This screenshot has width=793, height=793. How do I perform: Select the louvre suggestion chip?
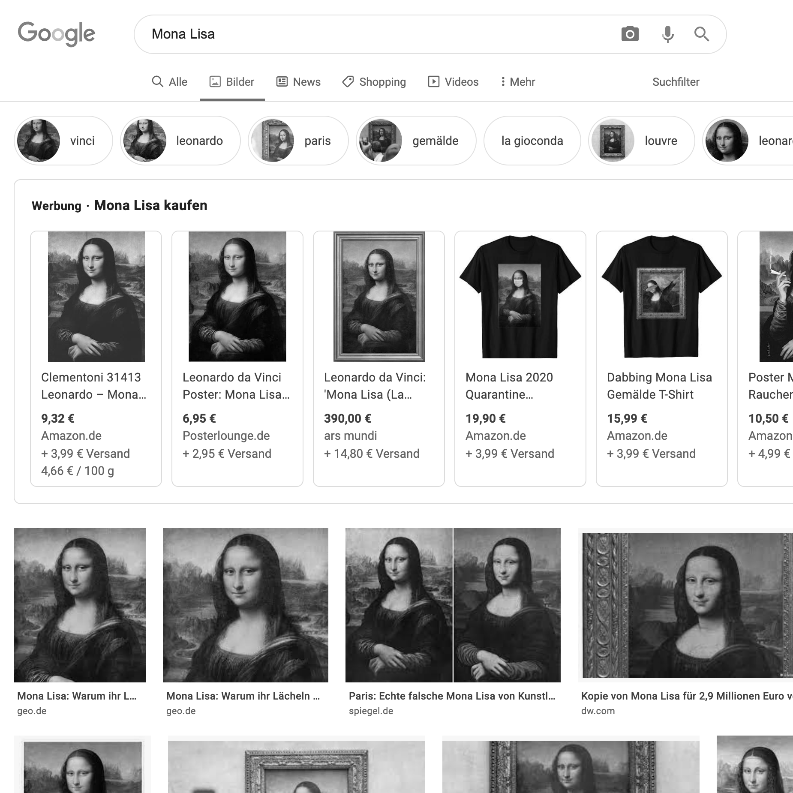642,141
